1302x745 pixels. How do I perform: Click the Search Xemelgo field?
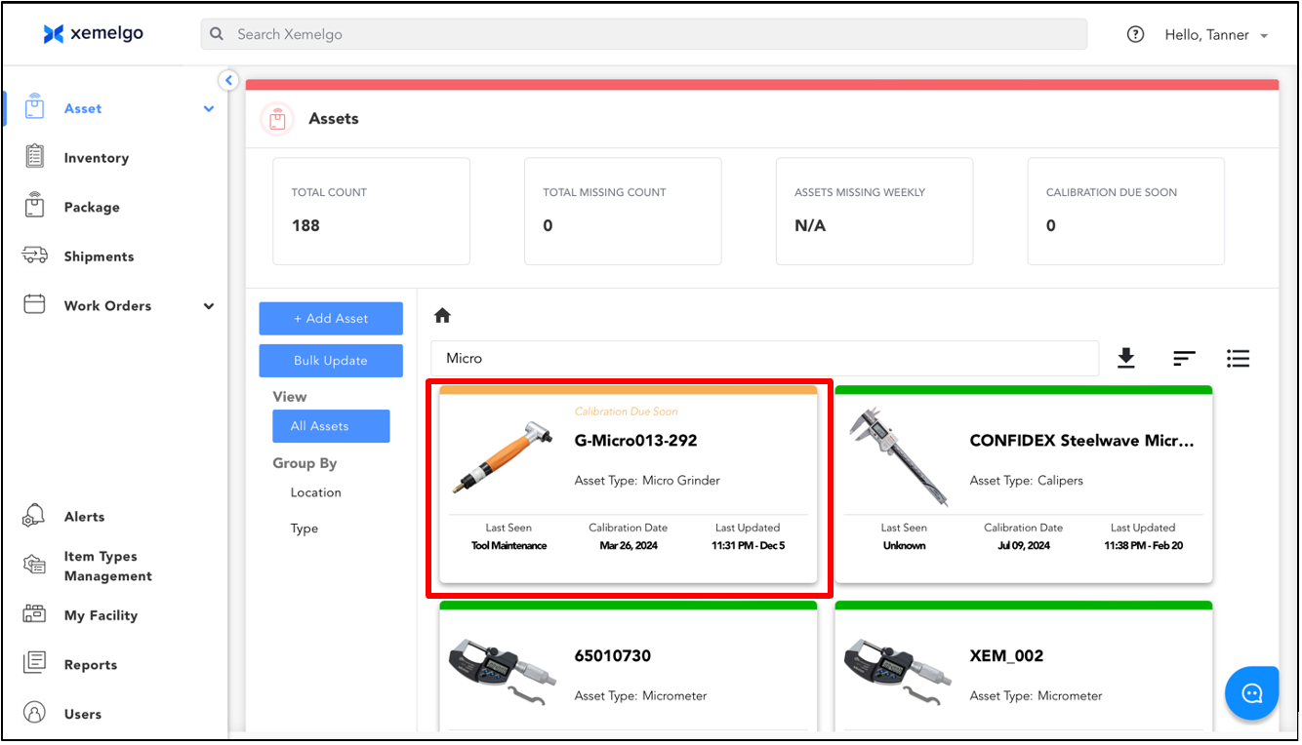pyautogui.click(x=644, y=34)
